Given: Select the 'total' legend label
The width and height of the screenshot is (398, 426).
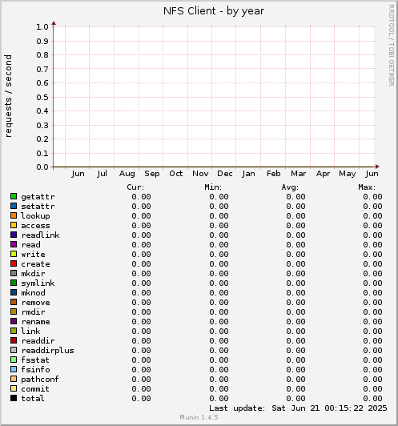Looking at the screenshot, I should (x=33, y=398).
